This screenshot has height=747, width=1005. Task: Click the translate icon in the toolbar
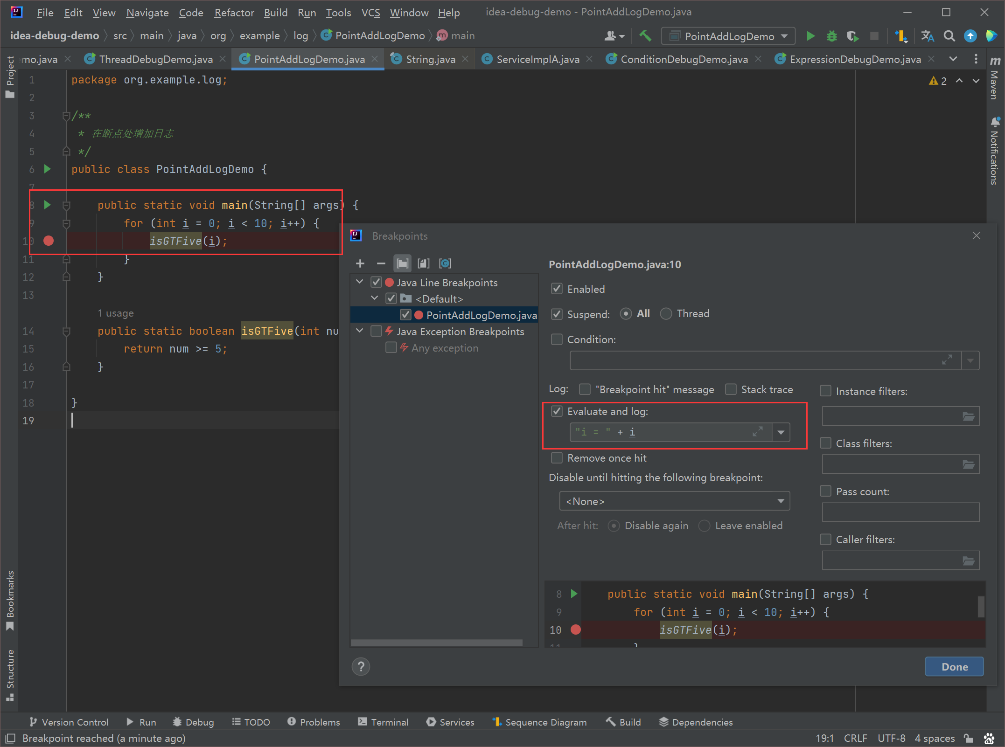[928, 36]
